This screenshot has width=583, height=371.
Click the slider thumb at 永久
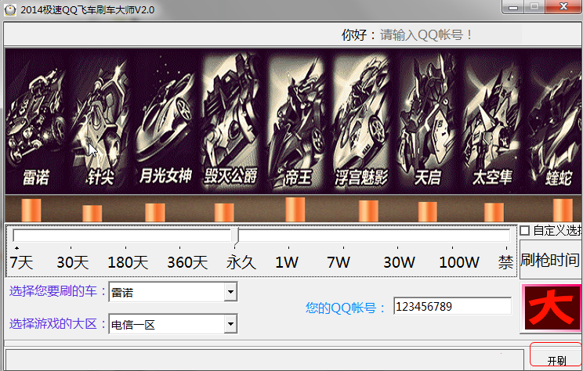pyautogui.click(x=234, y=236)
